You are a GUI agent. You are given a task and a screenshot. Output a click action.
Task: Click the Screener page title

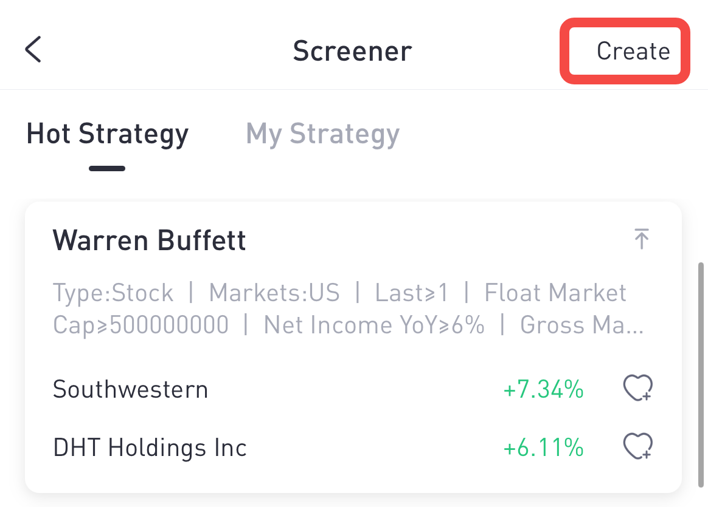(x=352, y=51)
